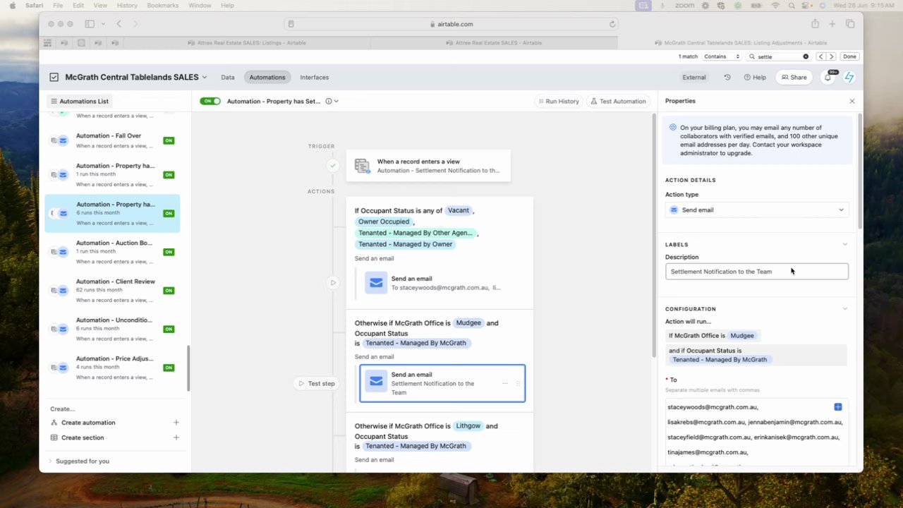
Task: Click the info icon beside automation name
Action: 328,102
